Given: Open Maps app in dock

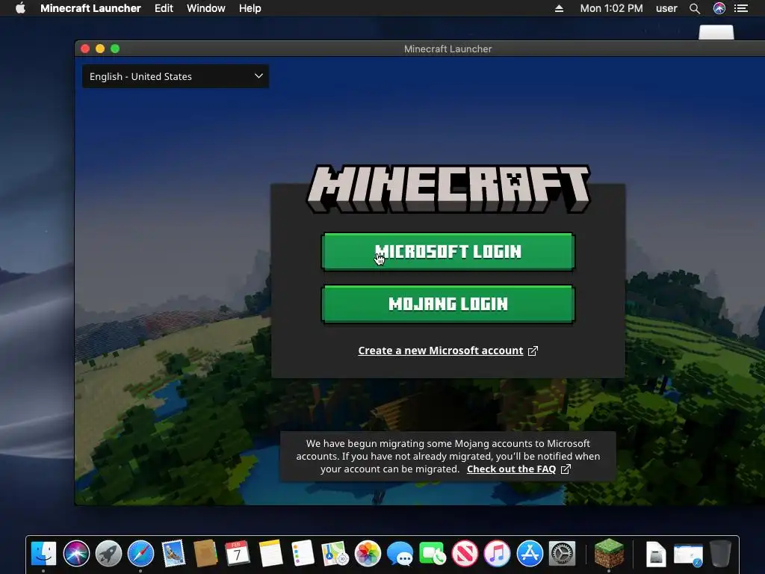Looking at the screenshot, I should 335,554.
